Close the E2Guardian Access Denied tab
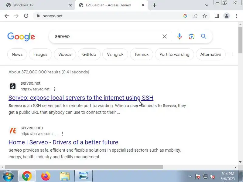This screenshot has height=182, width=243. pyautogui.click(x=143, y=5)
